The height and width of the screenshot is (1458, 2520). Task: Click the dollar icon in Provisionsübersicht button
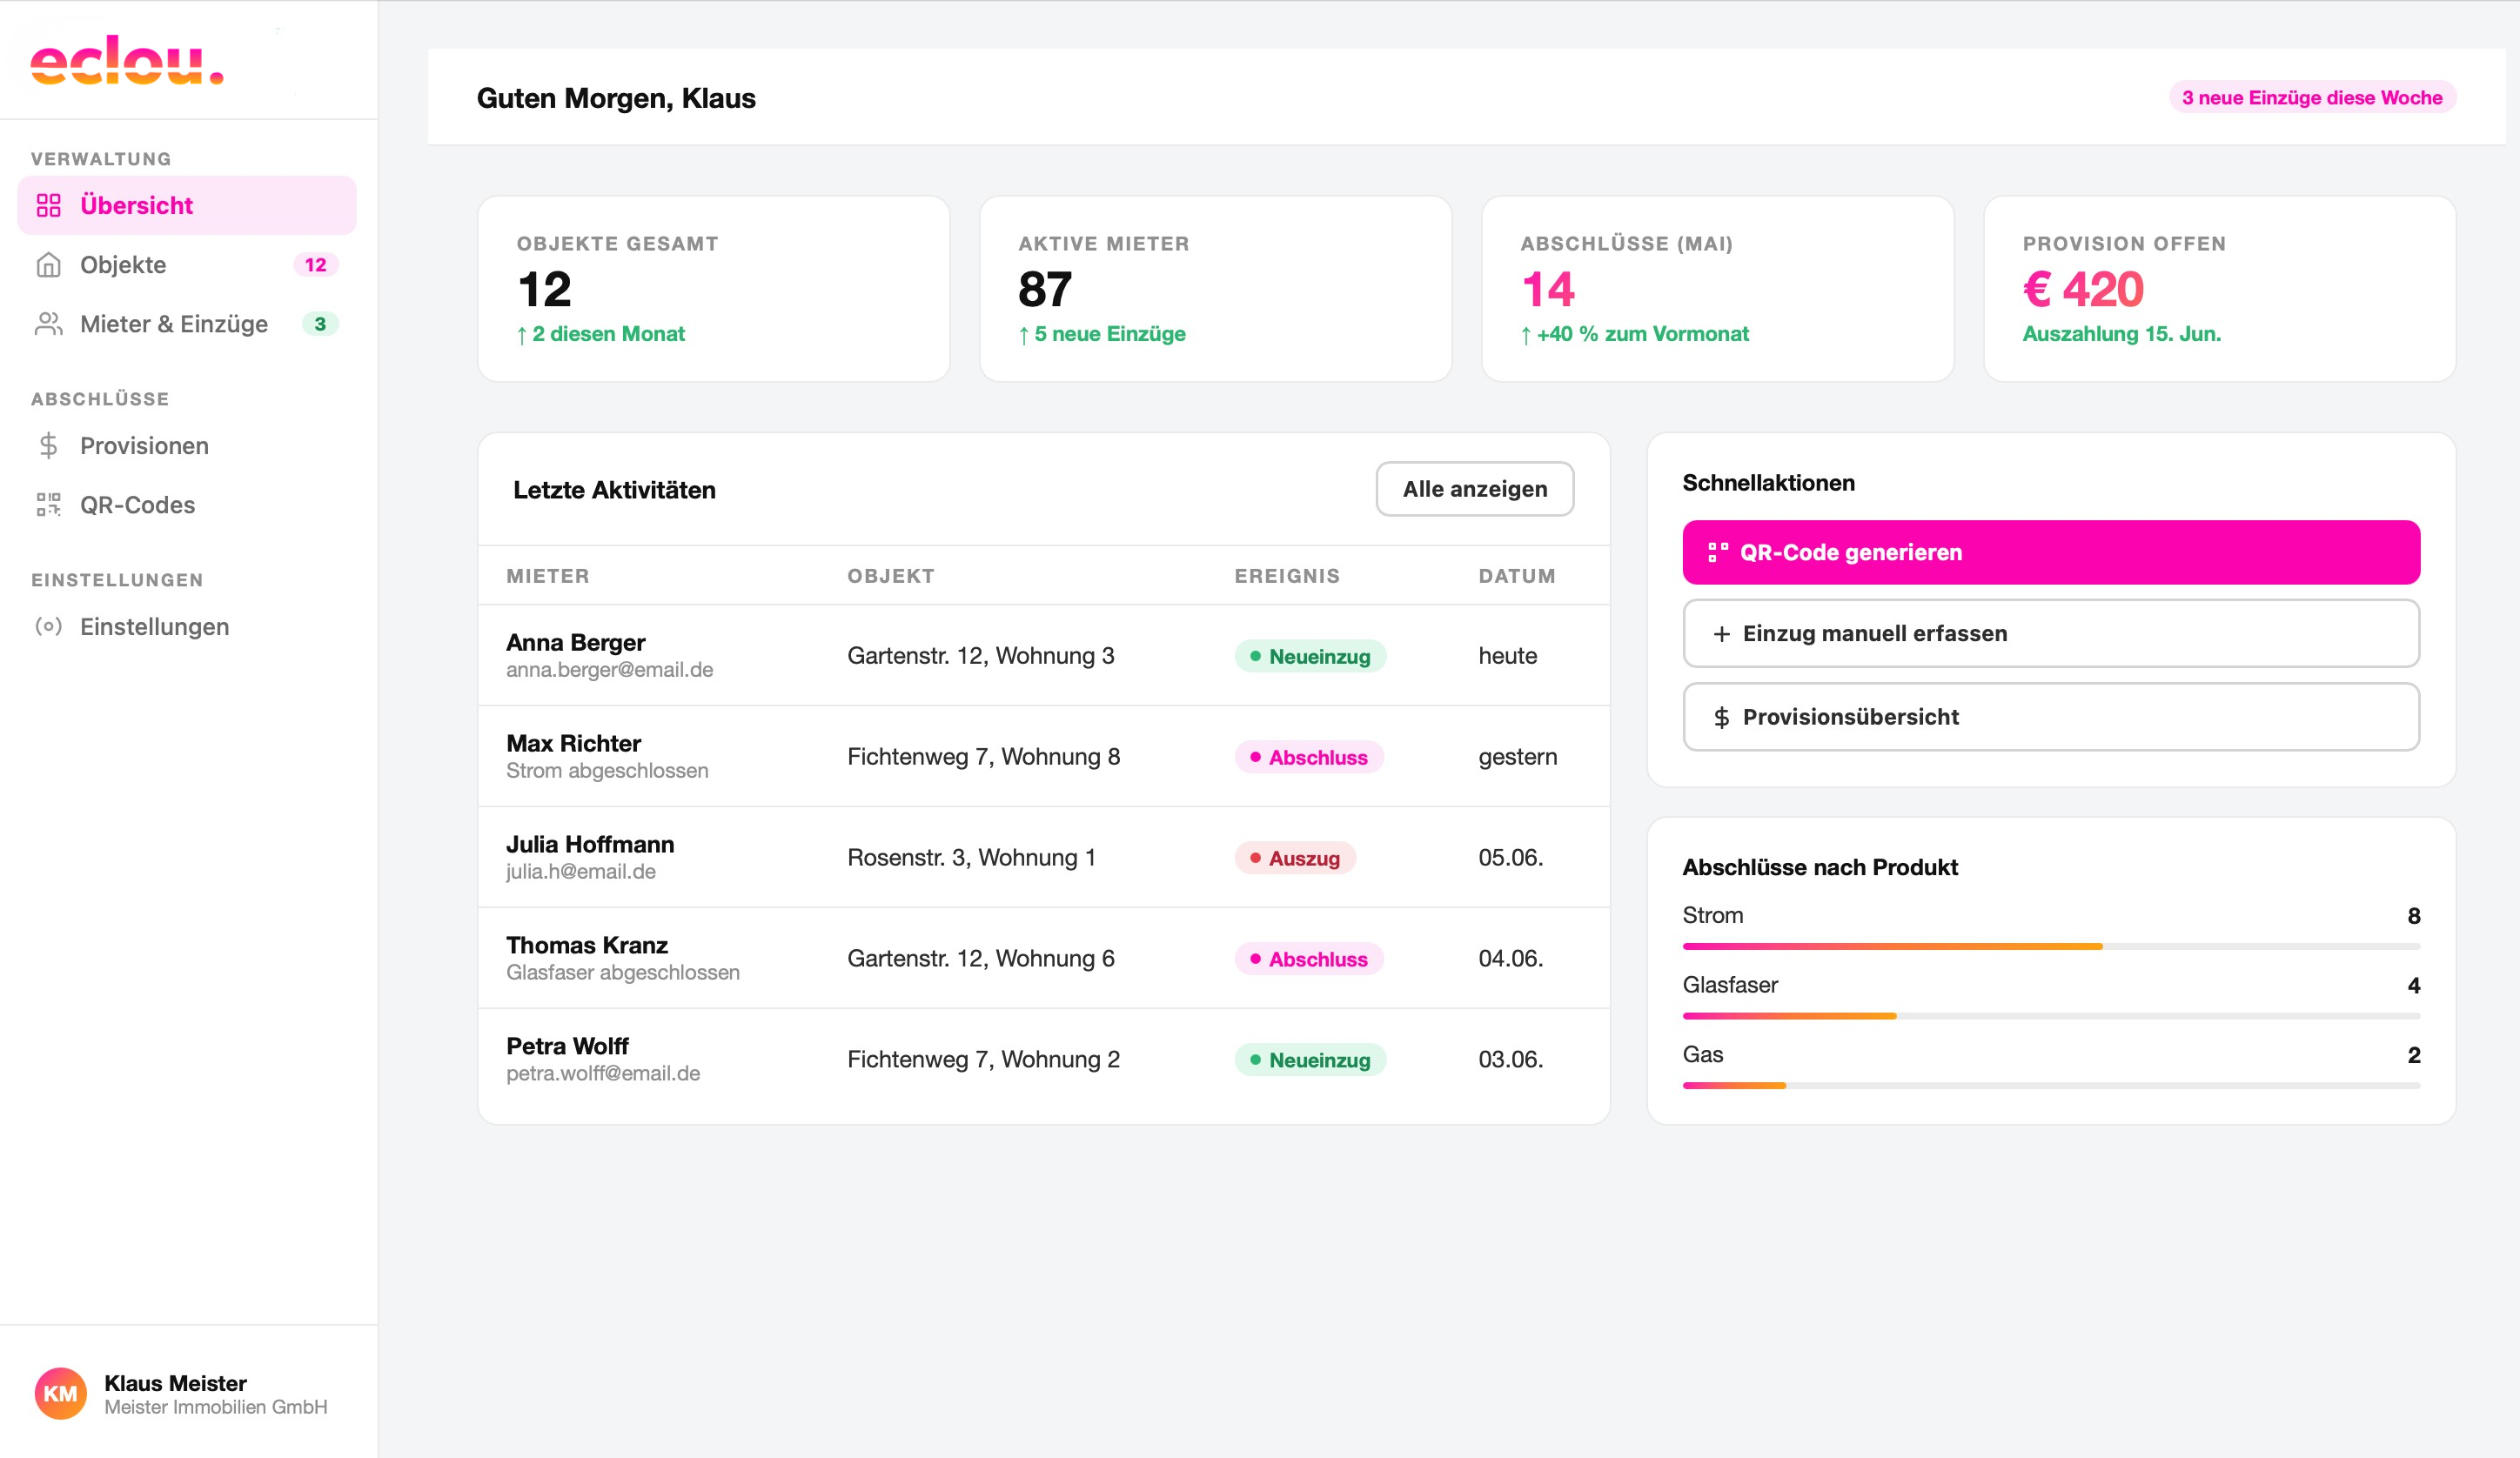(x=1721, y=717)
